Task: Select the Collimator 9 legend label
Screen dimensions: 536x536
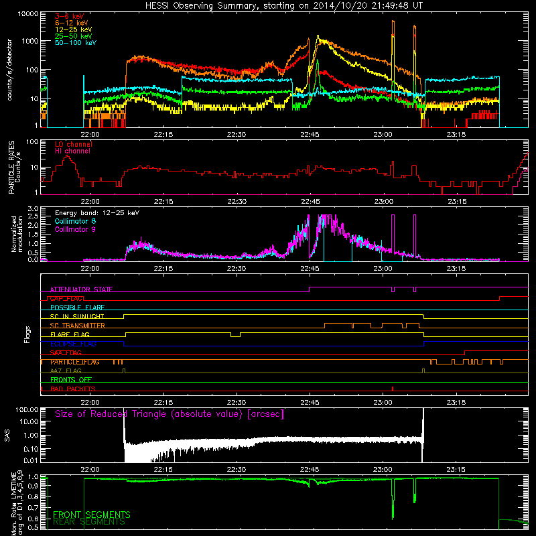Action: pos(75,229)
